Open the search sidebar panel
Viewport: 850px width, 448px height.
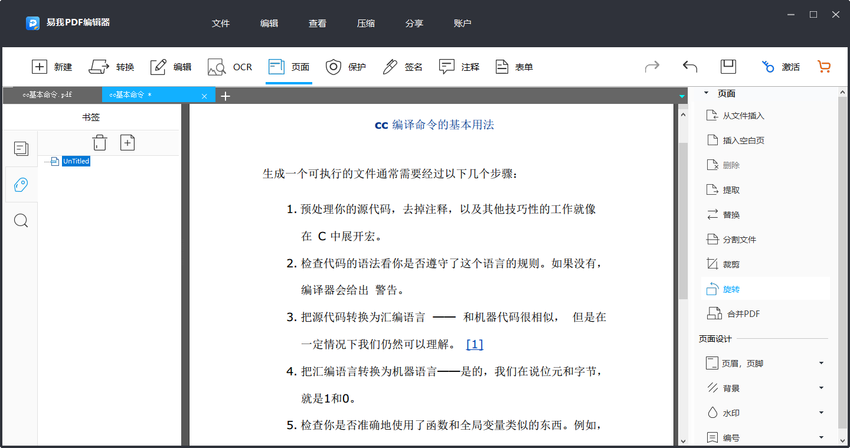coord(21,221)
